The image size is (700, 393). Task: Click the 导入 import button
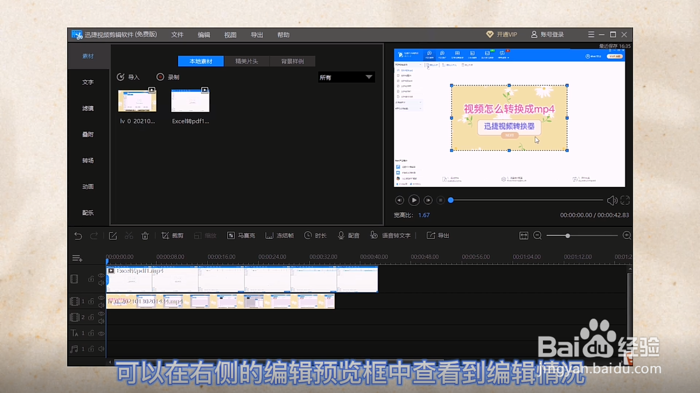coord(128,77)
